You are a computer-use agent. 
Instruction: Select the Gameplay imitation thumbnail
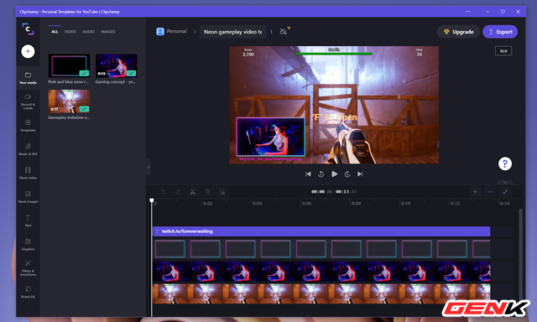[69, 101]
